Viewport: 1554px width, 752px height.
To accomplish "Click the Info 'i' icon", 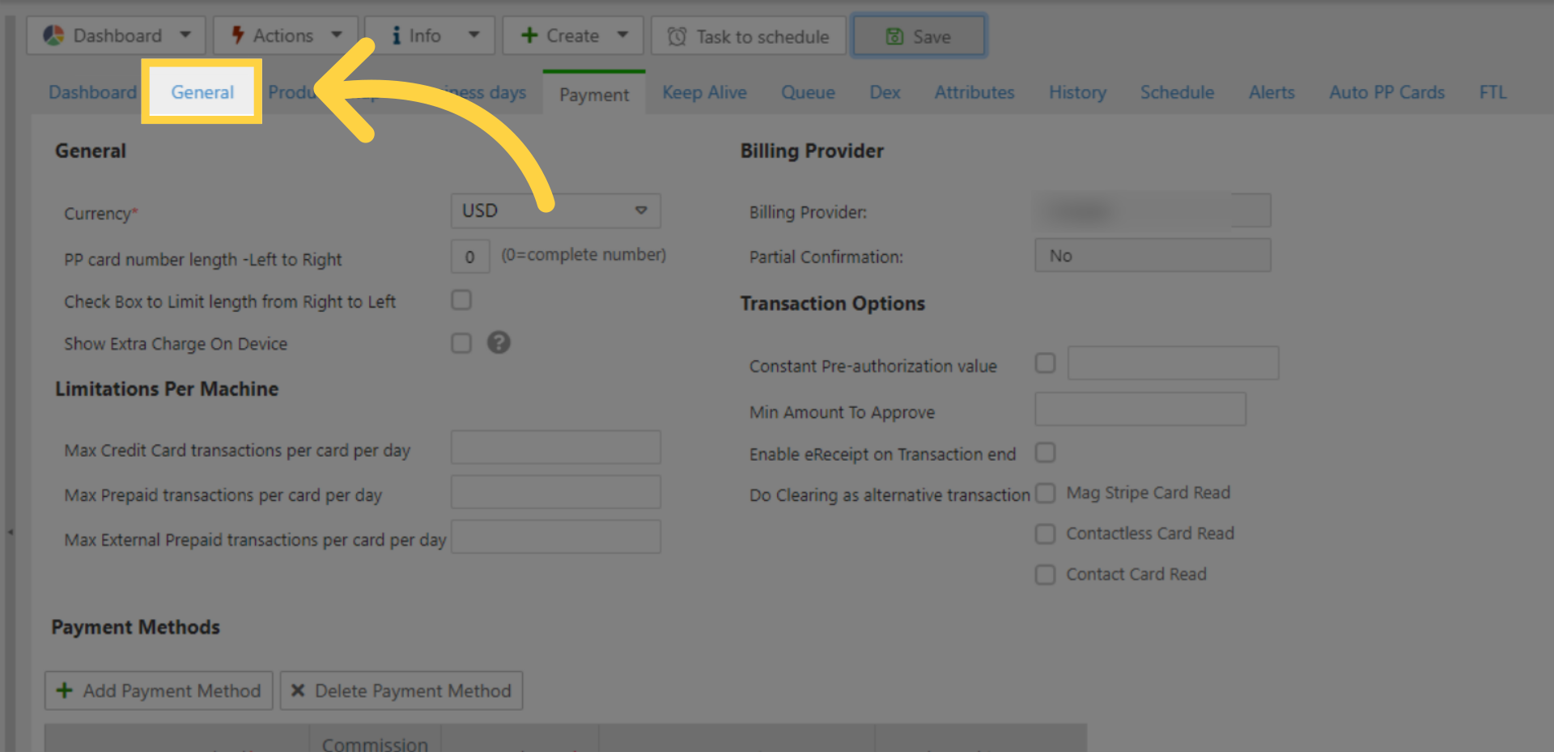I will [x=396, y=36].
